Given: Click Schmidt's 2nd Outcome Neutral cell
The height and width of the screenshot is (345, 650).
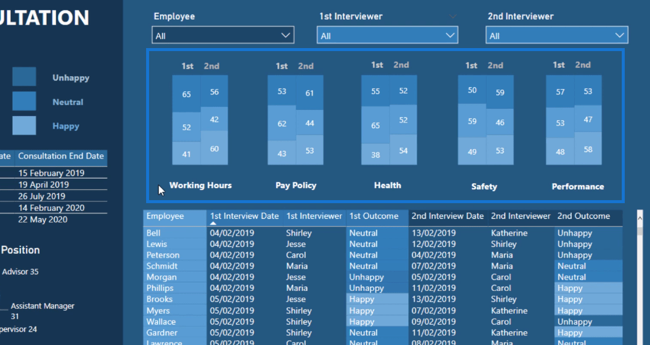Looking at the screenshot, I should [588, 266].
